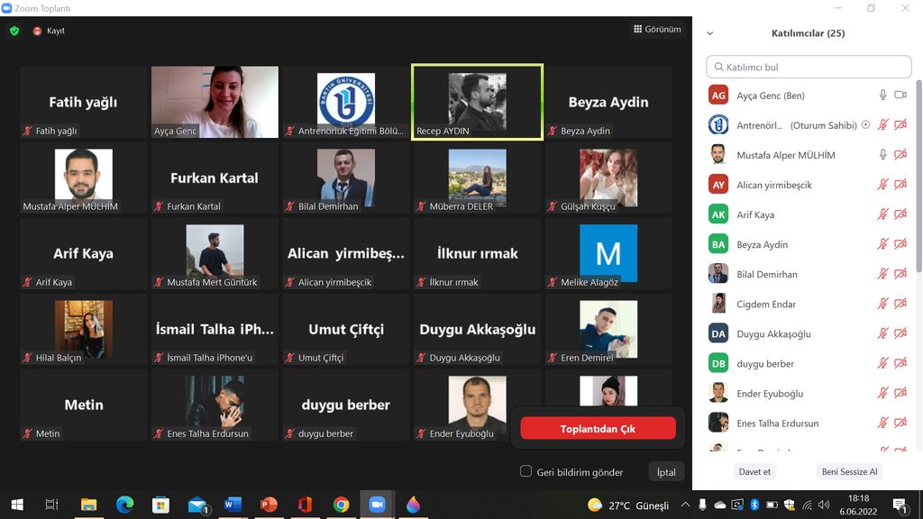Click the green encryption shield icon

[14, 31]
